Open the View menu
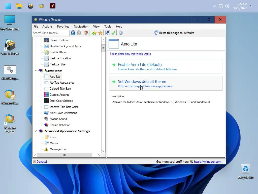 [96, 26]
